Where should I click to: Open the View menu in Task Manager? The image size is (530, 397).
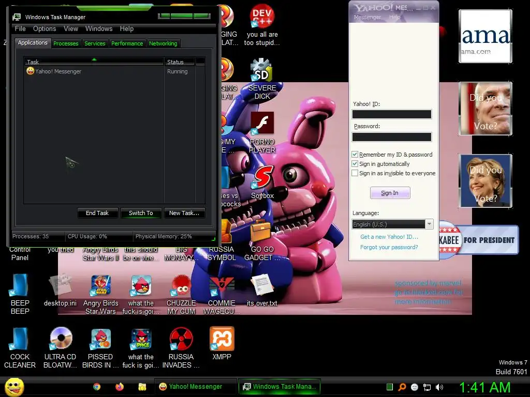[x=71, y=29]
